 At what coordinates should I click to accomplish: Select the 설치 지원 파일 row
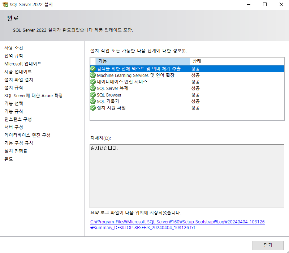coord(187,108)
